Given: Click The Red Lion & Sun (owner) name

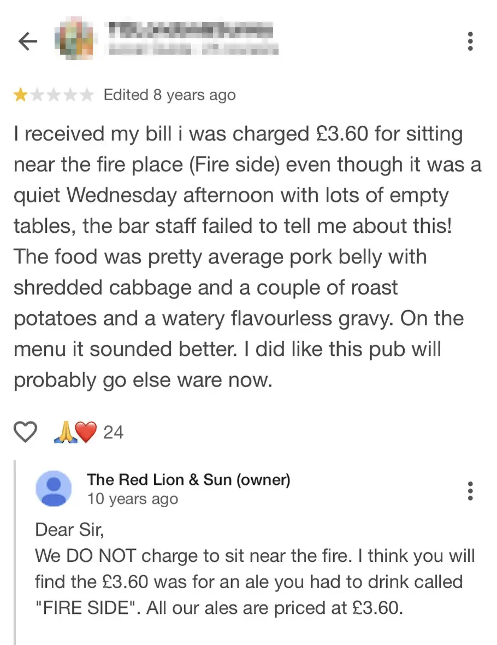Looking at the screenshot, I should [x=188, y=480].
